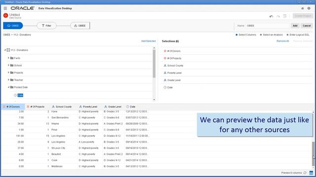
Task: Click the undo arrow icon
Action: (271, 16)
